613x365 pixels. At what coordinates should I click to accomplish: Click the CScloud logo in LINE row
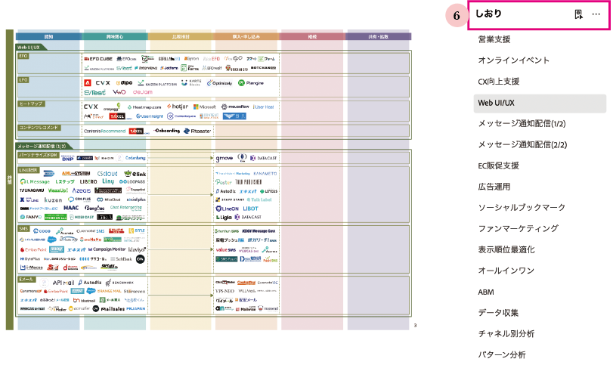coord(107,174)
